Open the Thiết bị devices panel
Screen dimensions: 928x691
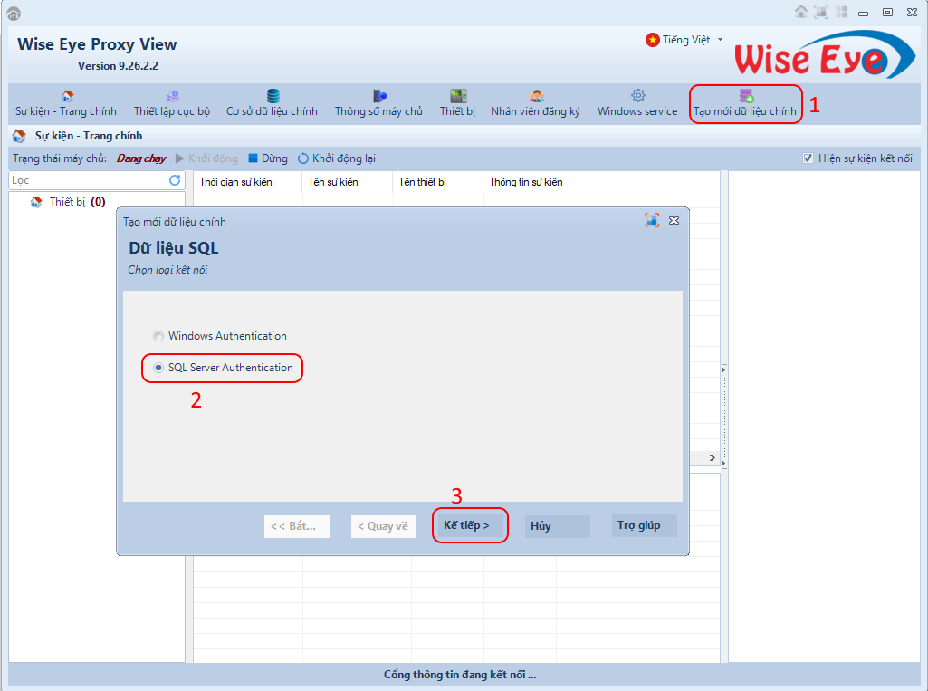click(x=458, y=96)
